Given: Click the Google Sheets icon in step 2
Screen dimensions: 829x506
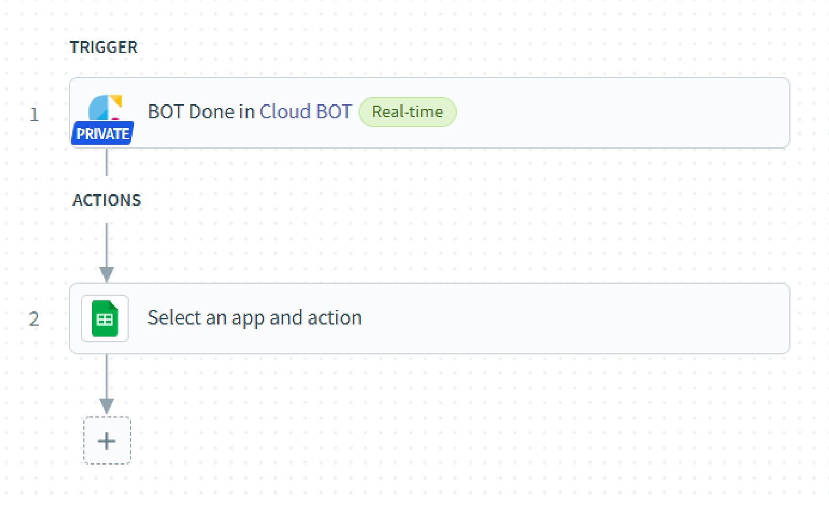Looking at the screenshot, I should pyautogui.click(x=105, y=319).
